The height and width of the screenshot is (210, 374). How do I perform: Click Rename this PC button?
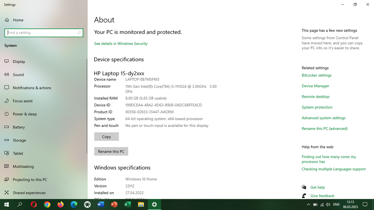point(111,151)
